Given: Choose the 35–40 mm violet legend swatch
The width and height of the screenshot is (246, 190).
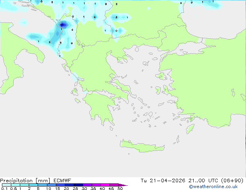Looking at the screenshot, I should 96,185.
